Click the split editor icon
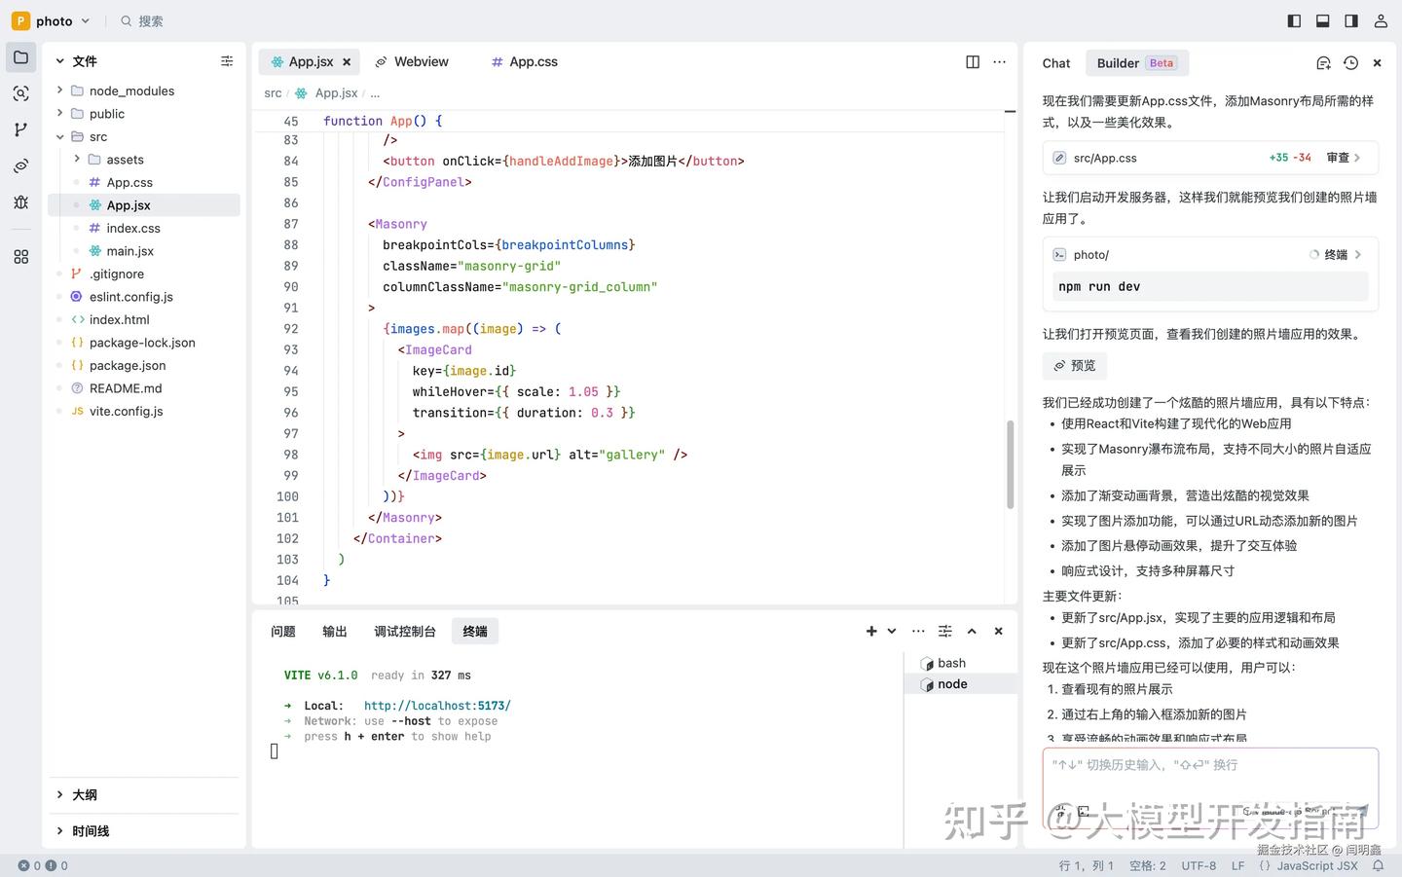This screenshot has width=1402, height=877. [972, 62]
